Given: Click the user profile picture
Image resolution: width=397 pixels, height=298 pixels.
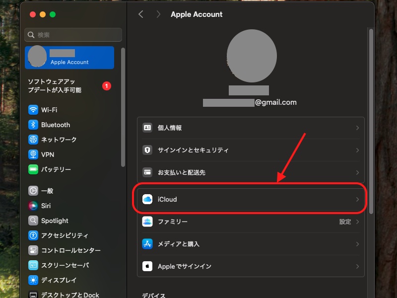Looking at the screenshot, I should coord(252,56).
